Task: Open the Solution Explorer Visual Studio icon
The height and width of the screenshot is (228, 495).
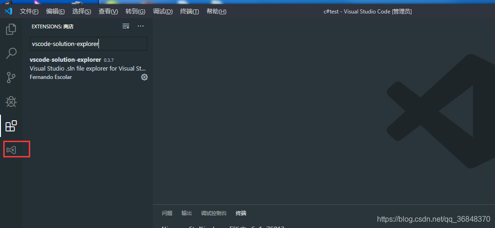Action: coord(11,150)
